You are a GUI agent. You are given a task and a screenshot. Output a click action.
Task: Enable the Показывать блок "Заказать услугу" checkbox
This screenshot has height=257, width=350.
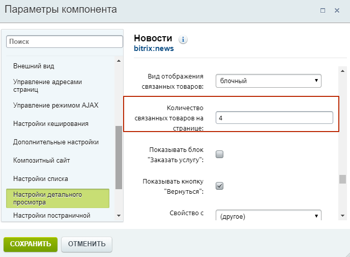coord(220,155)
